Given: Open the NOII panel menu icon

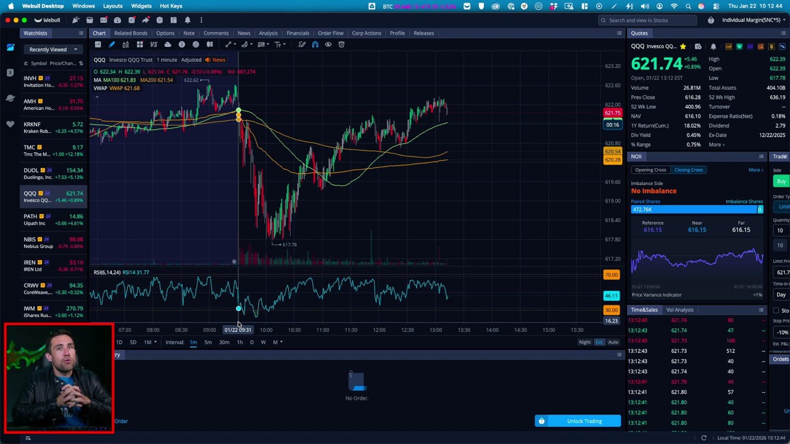Looking at the screenshot, I should point(761,157).
